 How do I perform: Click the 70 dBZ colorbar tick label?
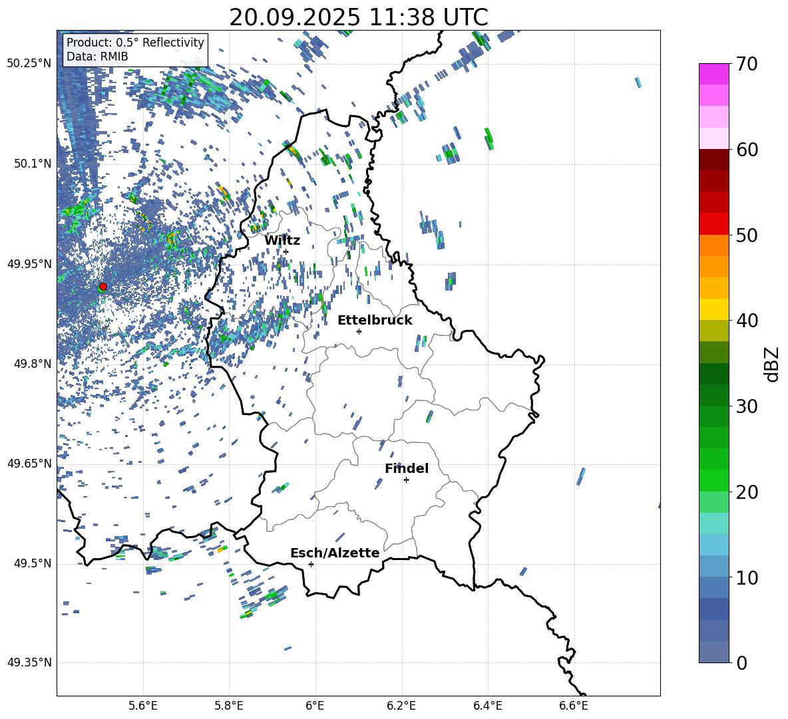point(747,64)
